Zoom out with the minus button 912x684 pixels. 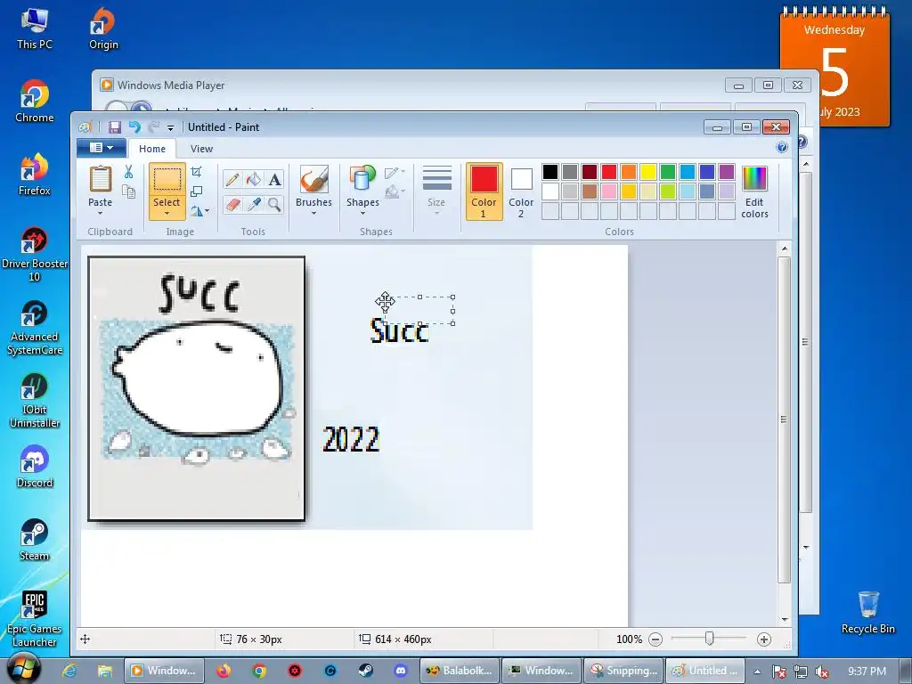655,639
